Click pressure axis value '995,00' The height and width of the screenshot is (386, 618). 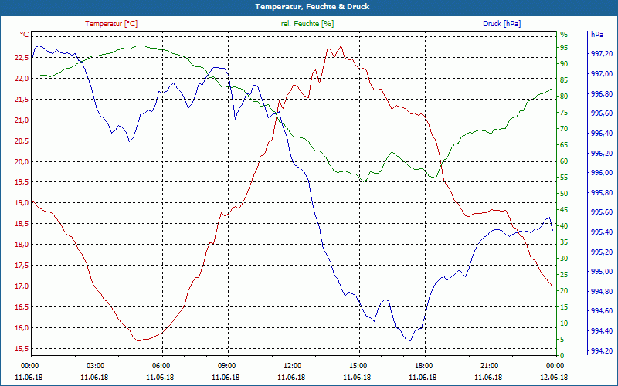point(603,272)
